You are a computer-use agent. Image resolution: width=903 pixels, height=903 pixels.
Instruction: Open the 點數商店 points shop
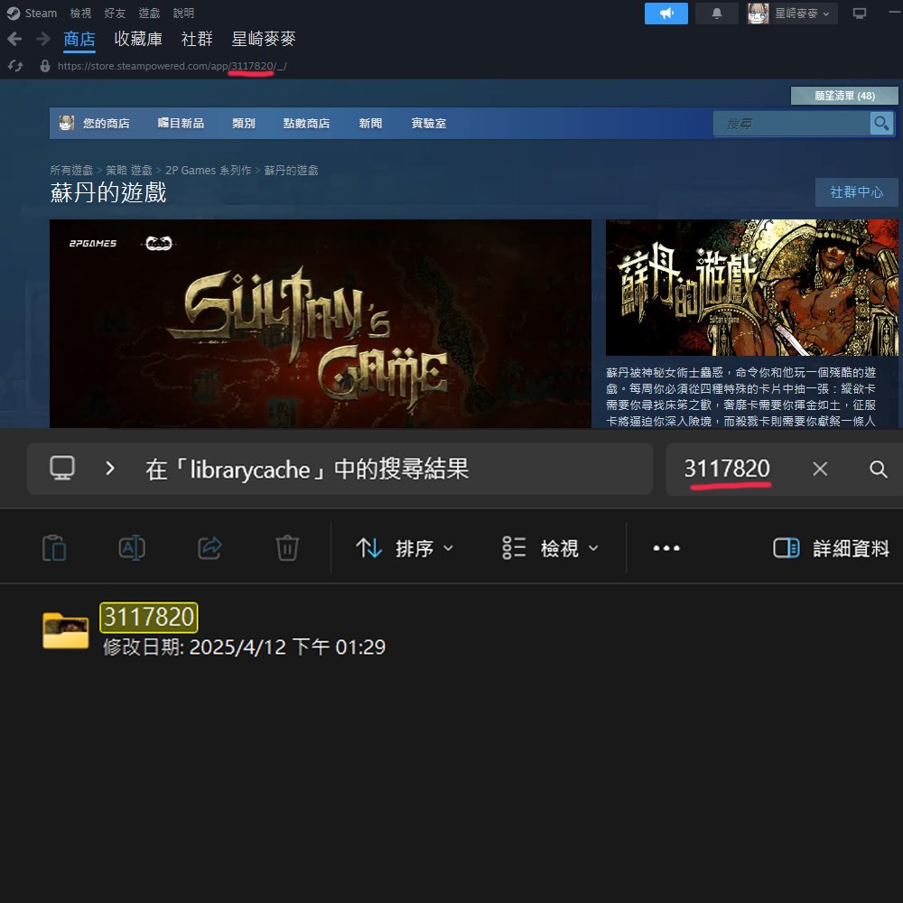(306, 123)
